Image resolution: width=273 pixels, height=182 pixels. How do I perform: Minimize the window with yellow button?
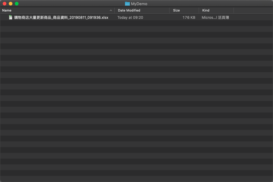point(11,4)
